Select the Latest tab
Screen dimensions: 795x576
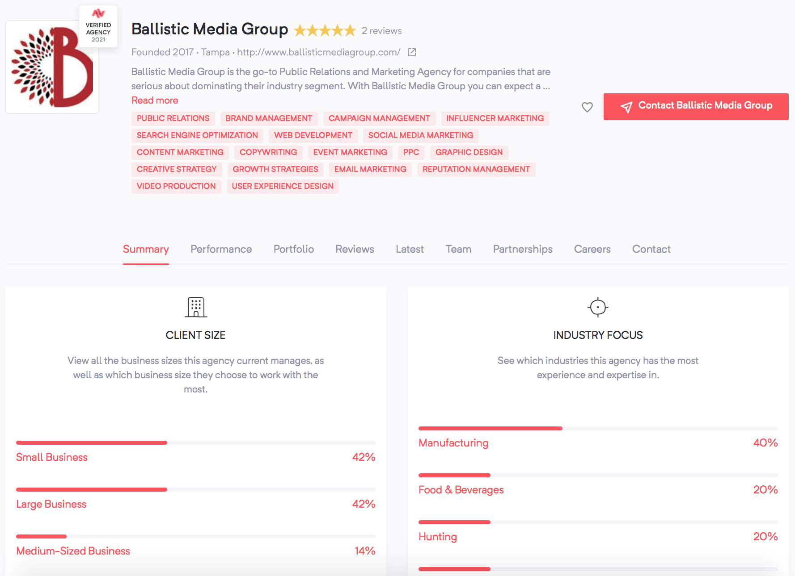point(410,249)
